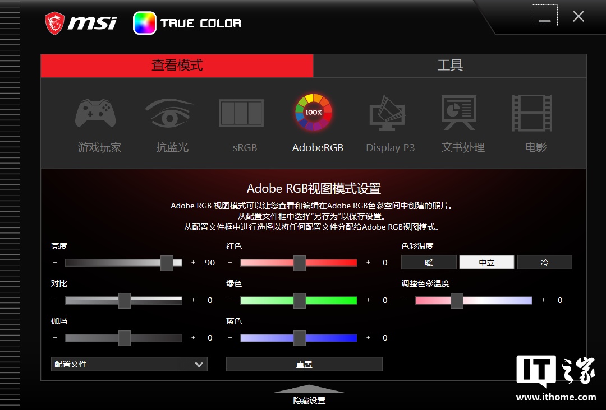The image size is (606, 410).
Task: Select the 游戏玩家 gamepad mode icon
Action: pyautogui.click(x=96, y=113)
